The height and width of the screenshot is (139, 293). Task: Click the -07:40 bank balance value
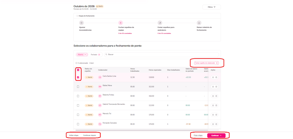pyautogui.click(x=188, y=124)
